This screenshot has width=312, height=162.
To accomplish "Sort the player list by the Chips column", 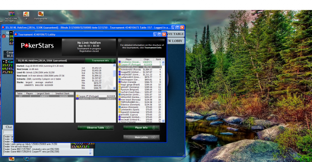I will pos(147,59).
